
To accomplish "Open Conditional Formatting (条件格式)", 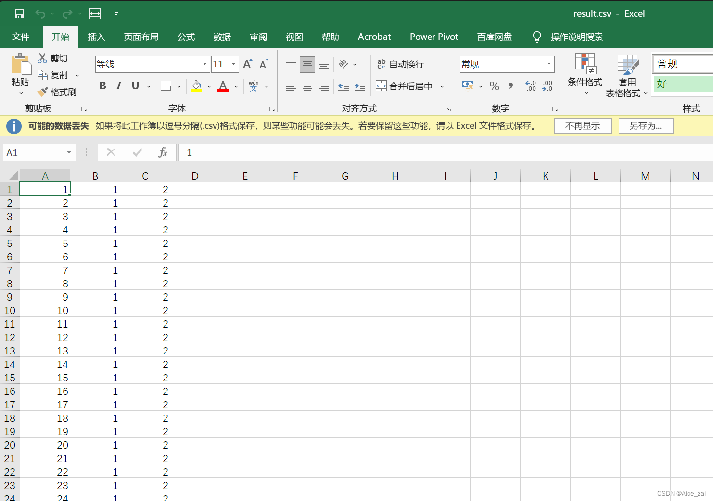I will (585, 74).
